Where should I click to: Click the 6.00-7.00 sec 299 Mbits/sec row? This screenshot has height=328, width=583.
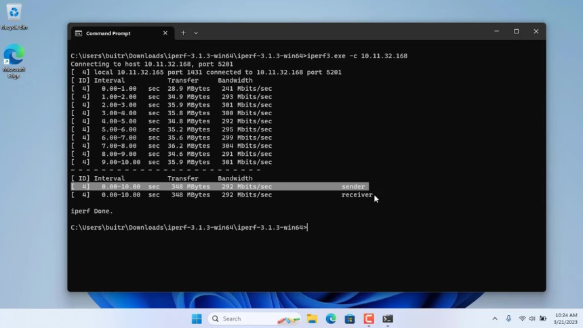coord(172,138)
